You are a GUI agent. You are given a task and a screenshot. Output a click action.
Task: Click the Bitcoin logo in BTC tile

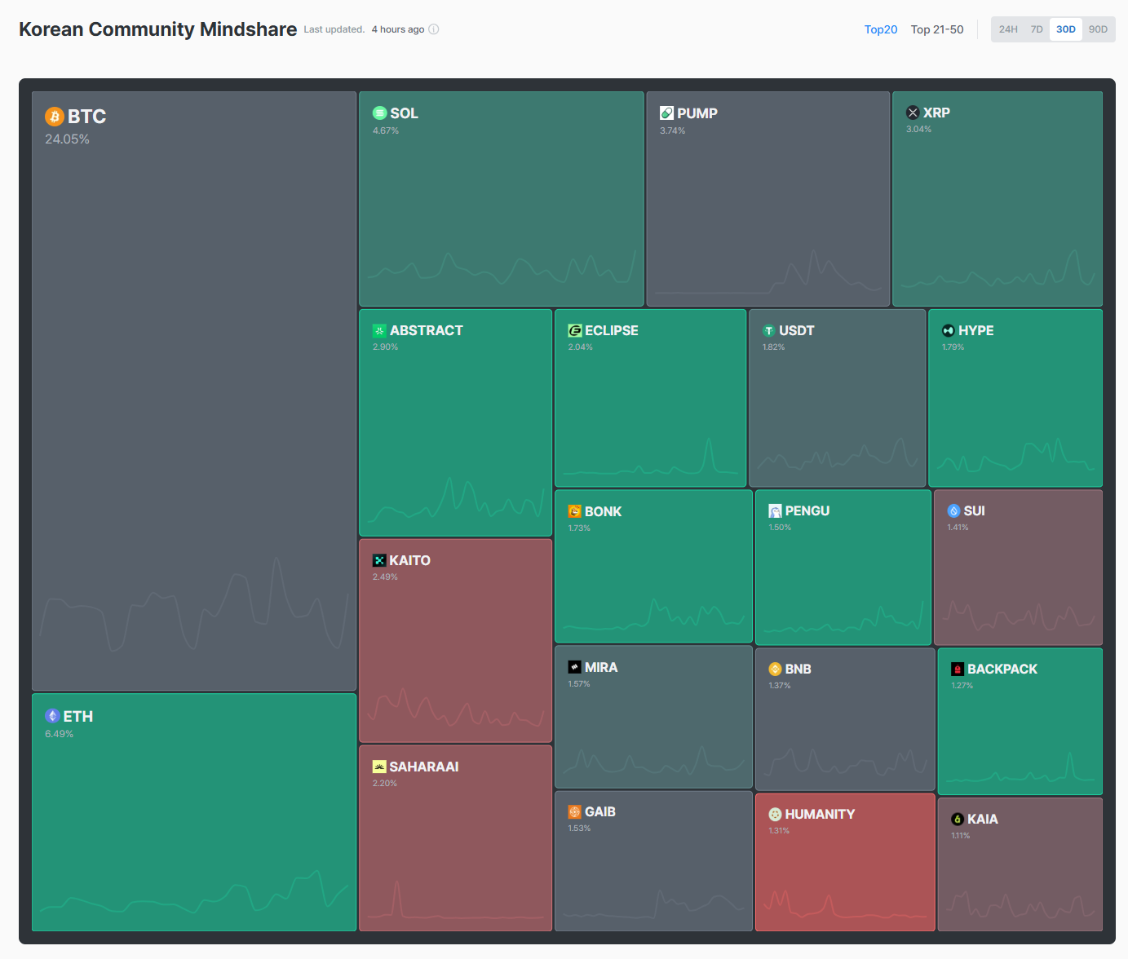pyautogui.click(x=55, y=117)
